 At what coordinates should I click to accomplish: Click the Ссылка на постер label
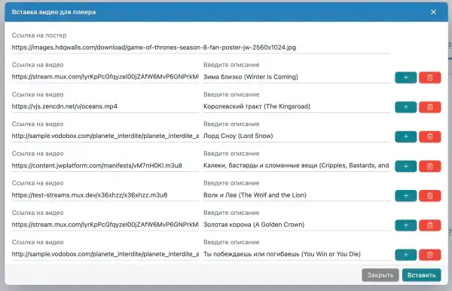click(x=39, y=35)
